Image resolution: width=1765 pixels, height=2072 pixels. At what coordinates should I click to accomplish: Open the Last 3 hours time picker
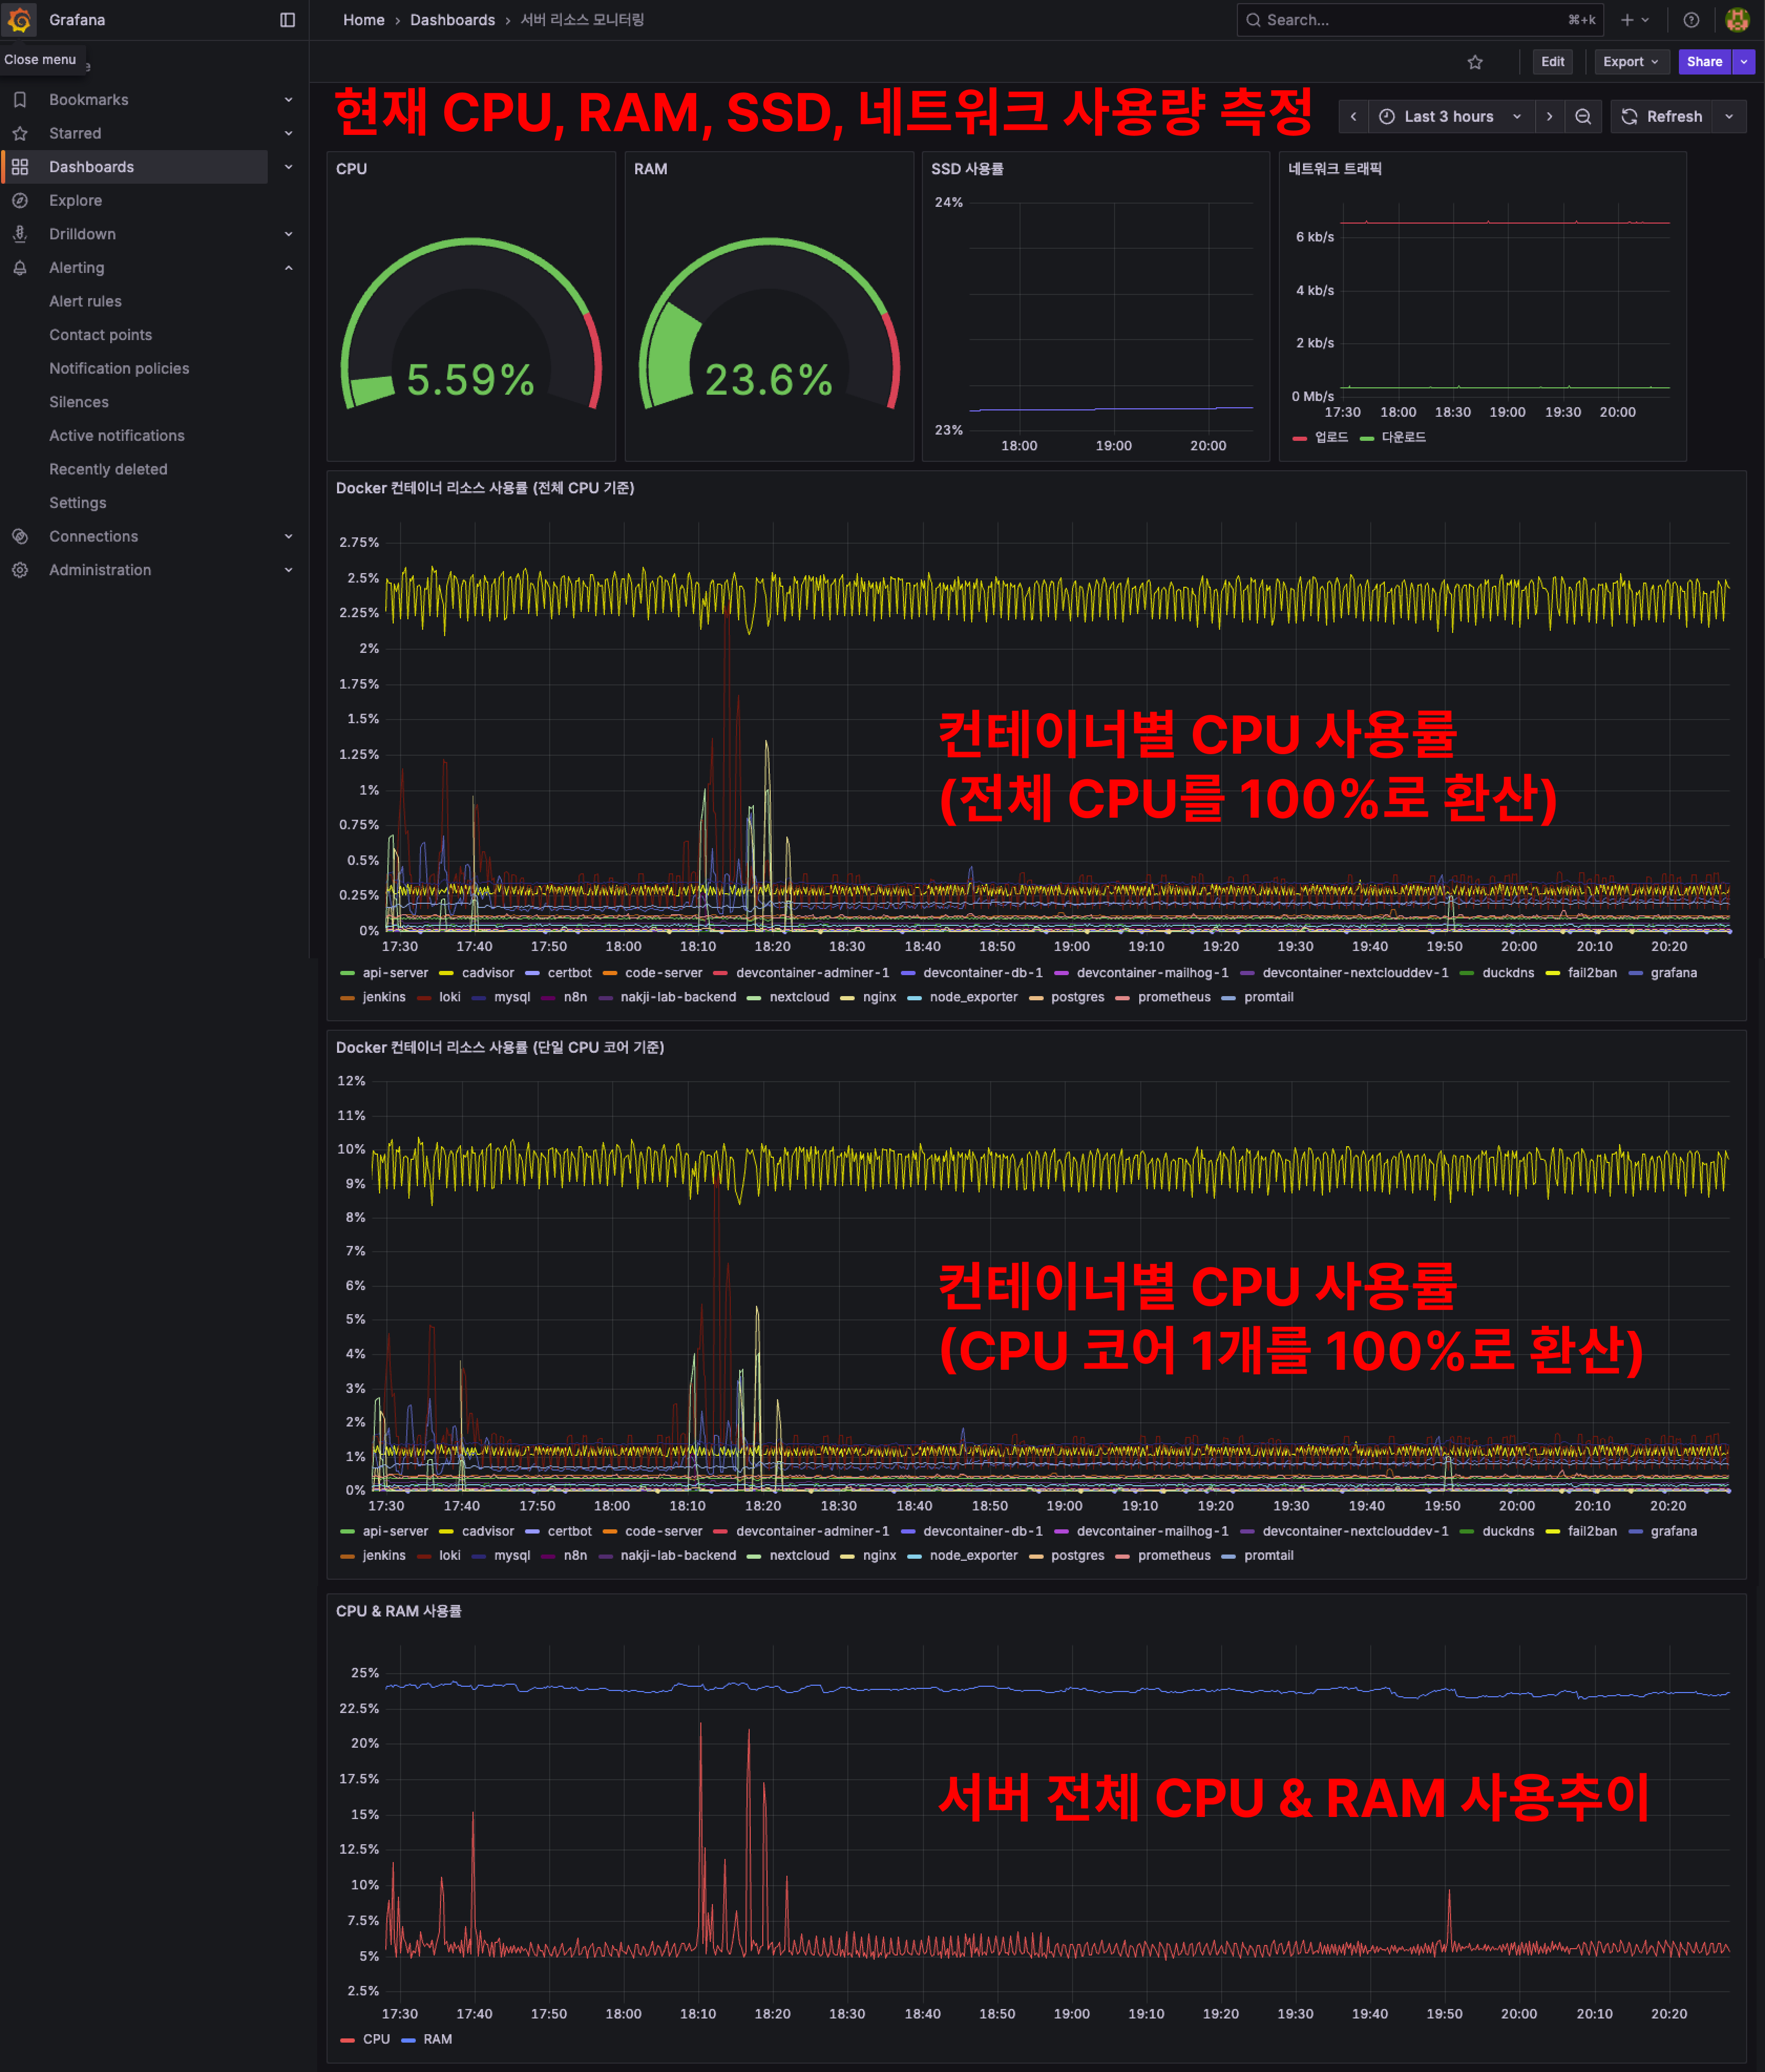[1448, 117]
